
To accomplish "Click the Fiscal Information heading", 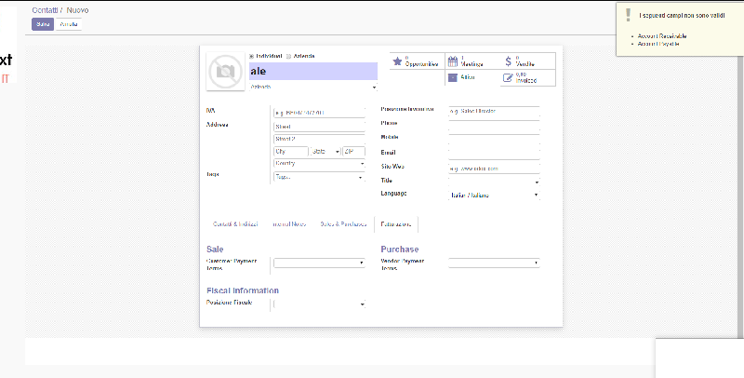I will (x=243, y=290).
